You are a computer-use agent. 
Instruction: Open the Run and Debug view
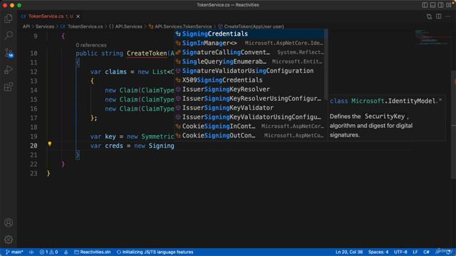click(9, 70)
